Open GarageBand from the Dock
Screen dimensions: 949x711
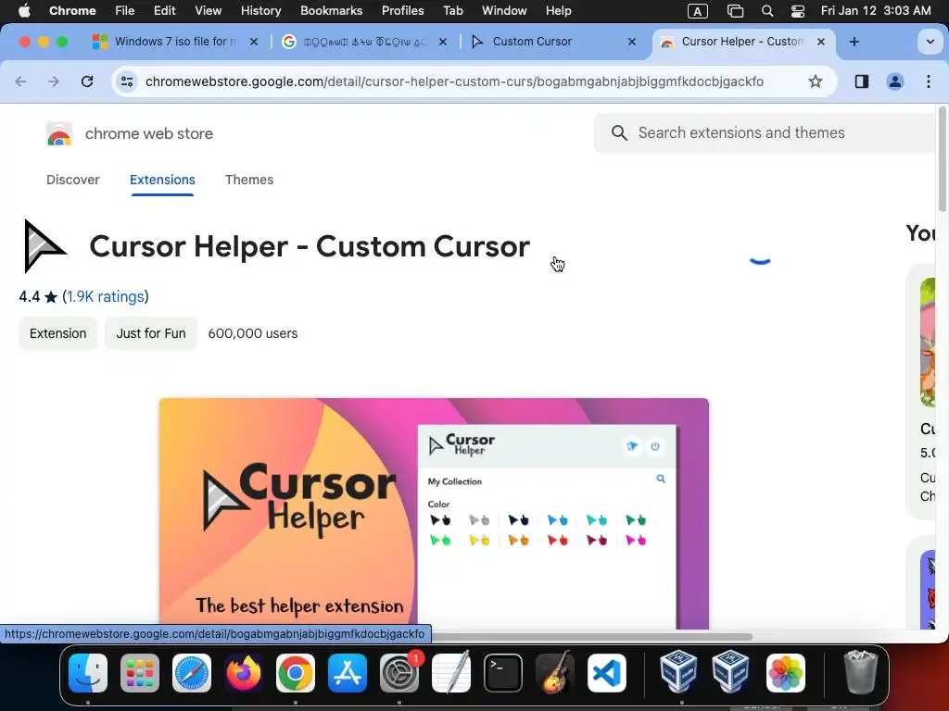point(555,672)
